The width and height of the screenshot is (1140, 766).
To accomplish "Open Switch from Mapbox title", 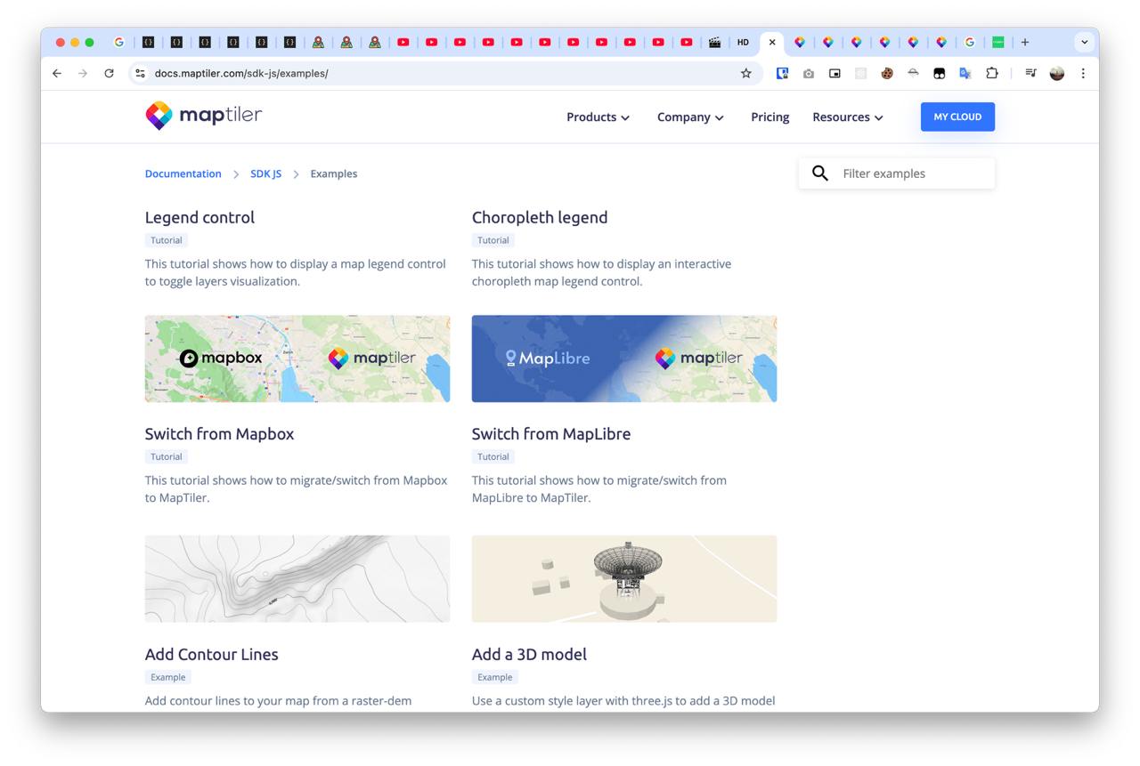I will (x=219, y=434).
